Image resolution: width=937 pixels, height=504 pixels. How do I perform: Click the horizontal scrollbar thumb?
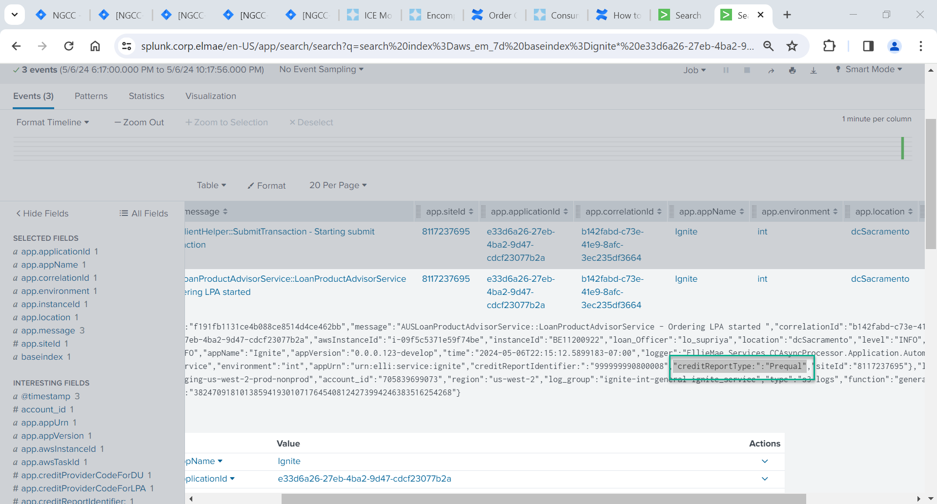pyautogui.click(x=544, y=499)
